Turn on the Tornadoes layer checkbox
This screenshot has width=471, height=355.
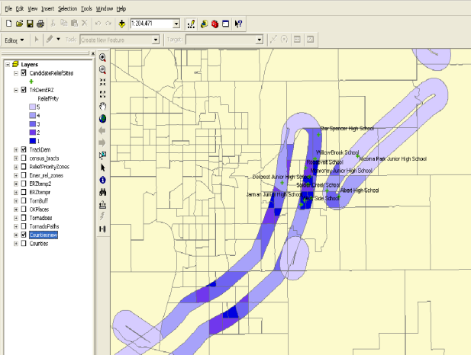(24, 218)
